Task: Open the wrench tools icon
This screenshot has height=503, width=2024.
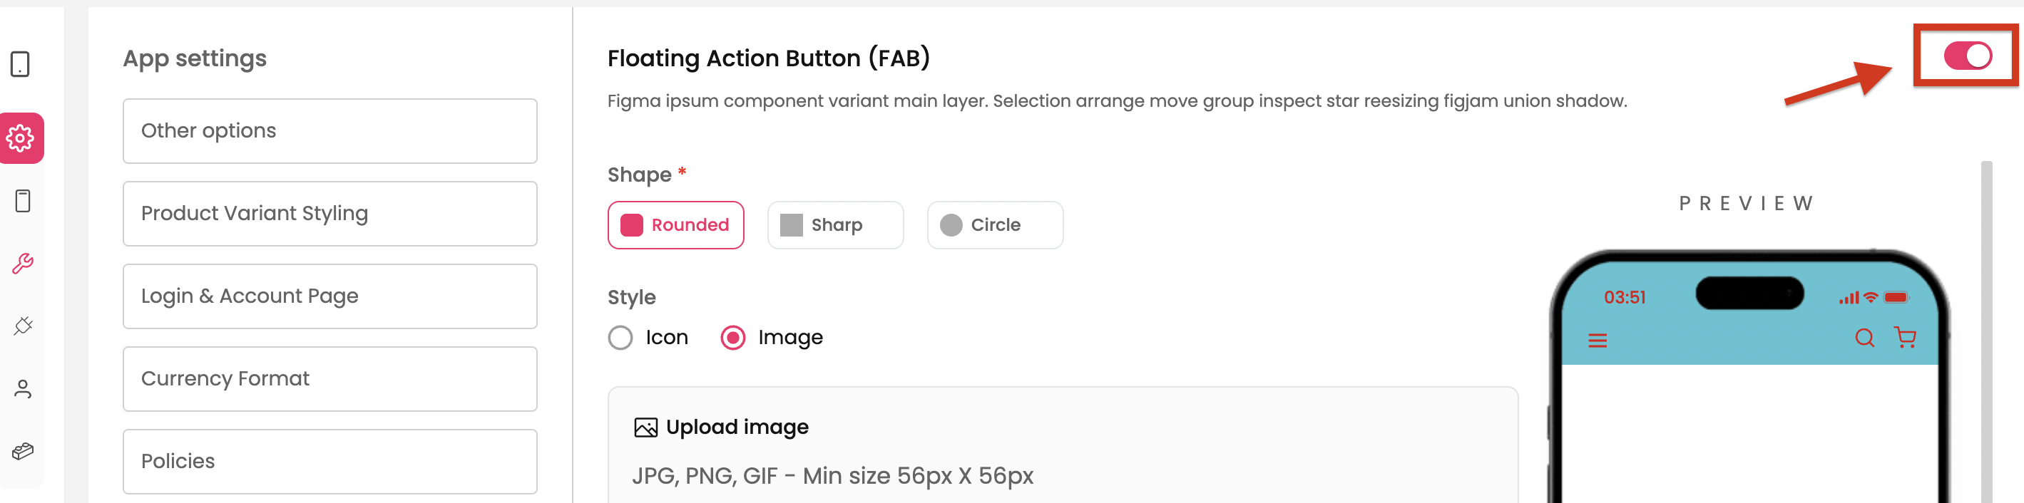Action: [23, 264]
